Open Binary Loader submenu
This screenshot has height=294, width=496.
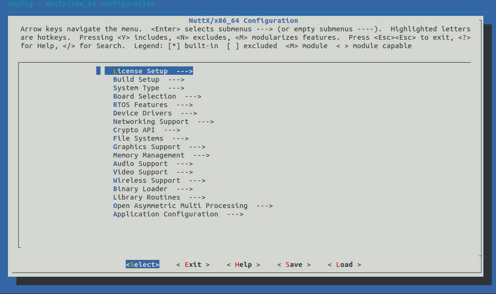(153, 189)
